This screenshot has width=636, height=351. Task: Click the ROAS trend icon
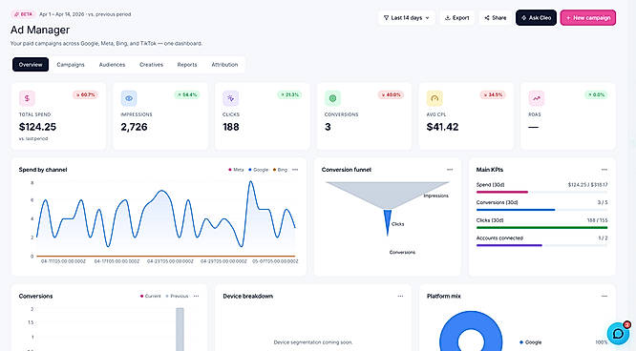point(537,98)
